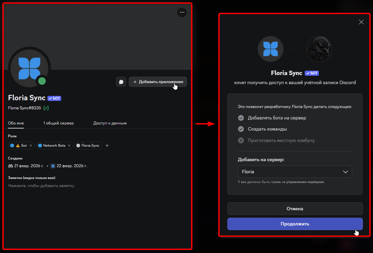The image size is (373, 253).
Task: Click X icon beside Приготовить местную комбучу
Action: 241,140
